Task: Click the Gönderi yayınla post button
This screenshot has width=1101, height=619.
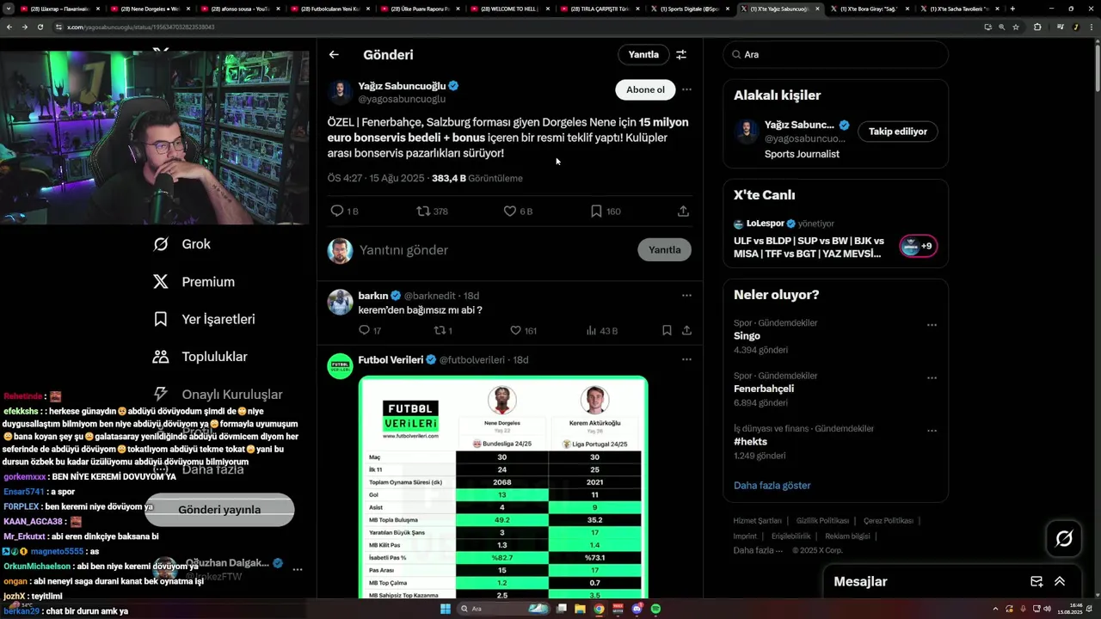Action: (219, 510)
